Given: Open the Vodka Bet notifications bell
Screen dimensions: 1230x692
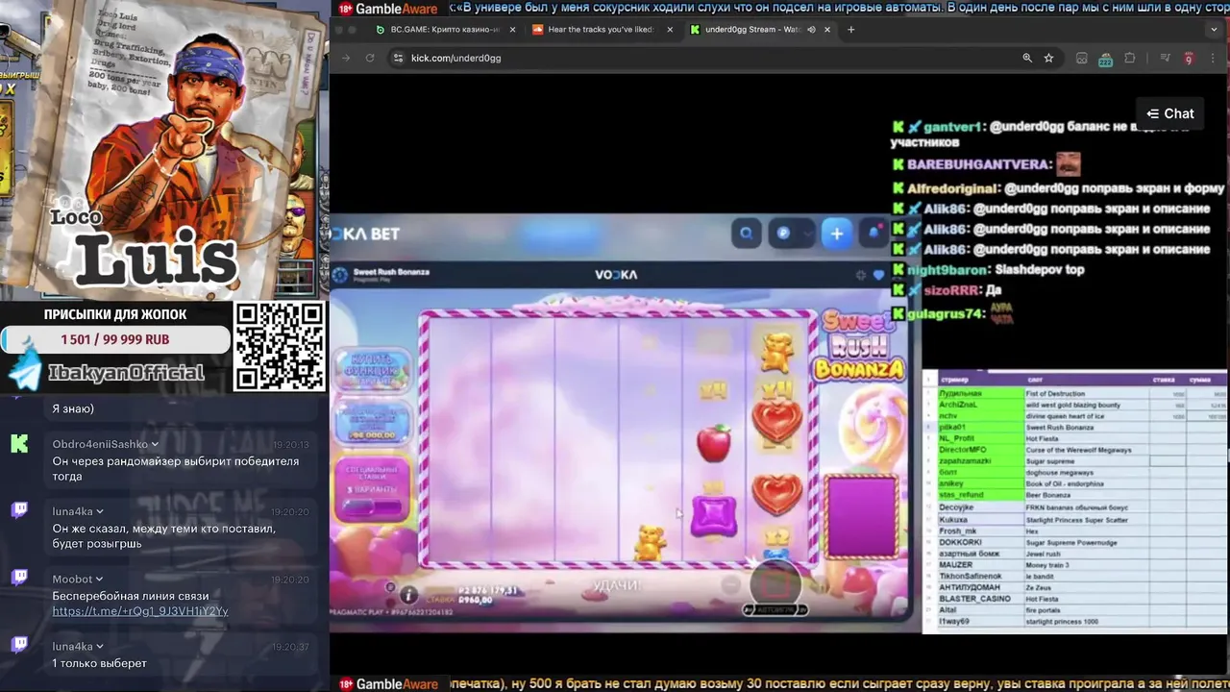Looking at the screenshot, I should point(873,234).
